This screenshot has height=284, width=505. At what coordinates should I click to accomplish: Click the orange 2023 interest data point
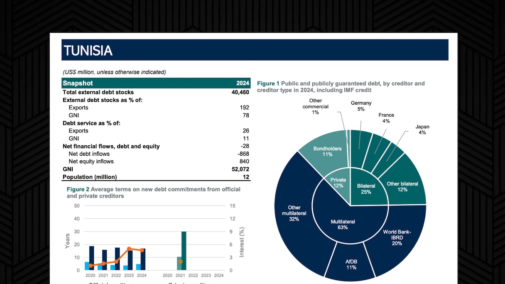[129, 249]
